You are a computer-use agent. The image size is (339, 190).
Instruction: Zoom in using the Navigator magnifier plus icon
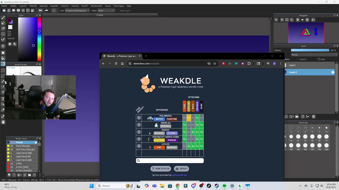[282, 20]
